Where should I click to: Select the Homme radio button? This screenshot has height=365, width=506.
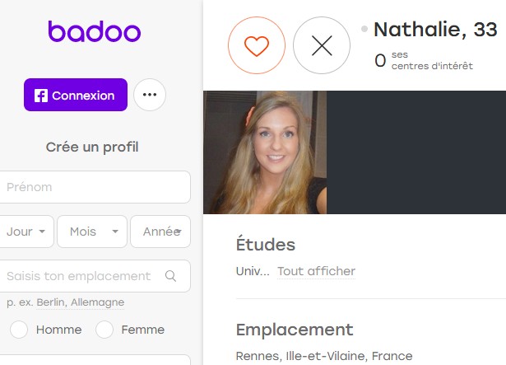[19, 330]
